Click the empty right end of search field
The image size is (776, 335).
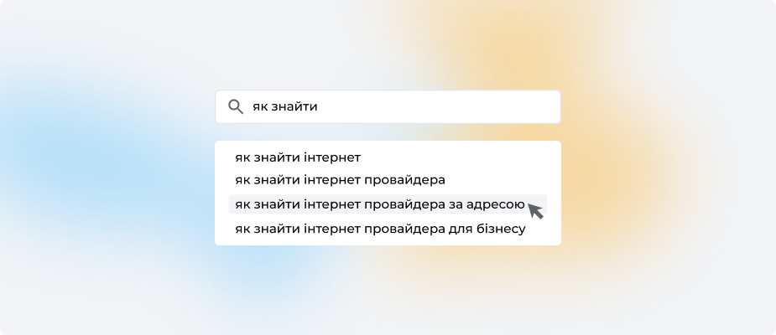(x=520, y=107)
